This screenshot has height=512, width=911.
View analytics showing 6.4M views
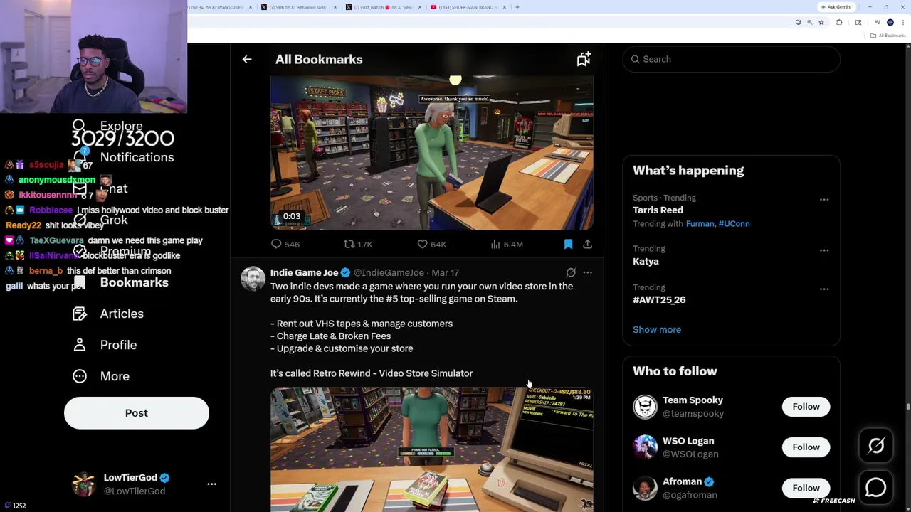(x=506, y=245)
